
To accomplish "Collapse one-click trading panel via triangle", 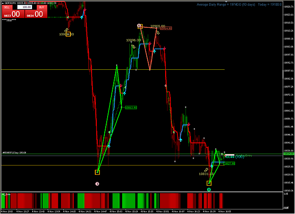I will (x=3, y=3).
